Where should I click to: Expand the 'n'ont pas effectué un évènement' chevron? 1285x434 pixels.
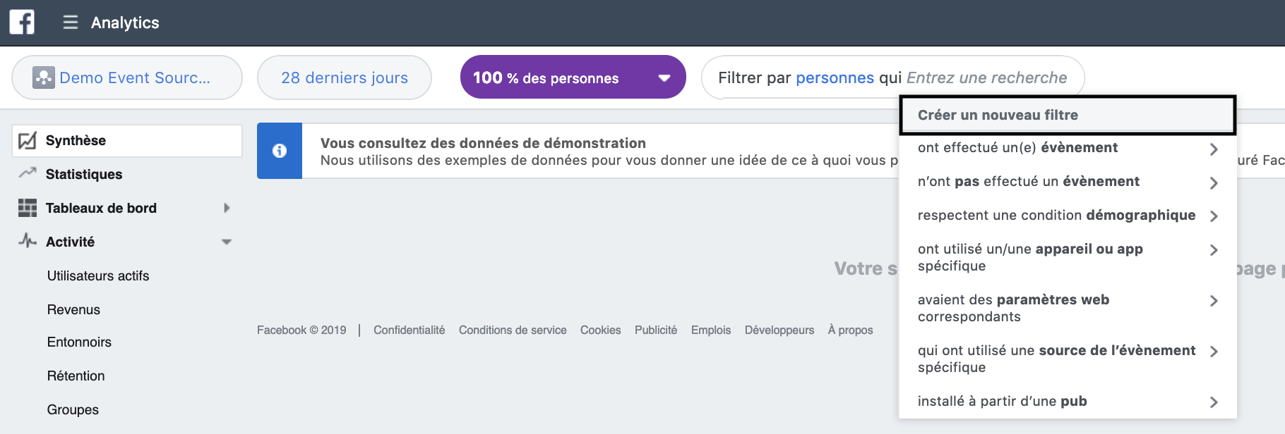tap(1214, 183)
